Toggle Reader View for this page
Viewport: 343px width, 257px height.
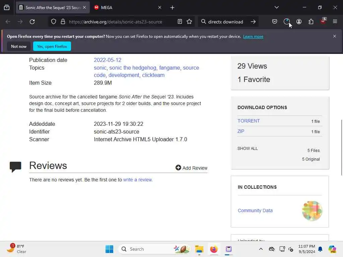click(x=180, y=22)
